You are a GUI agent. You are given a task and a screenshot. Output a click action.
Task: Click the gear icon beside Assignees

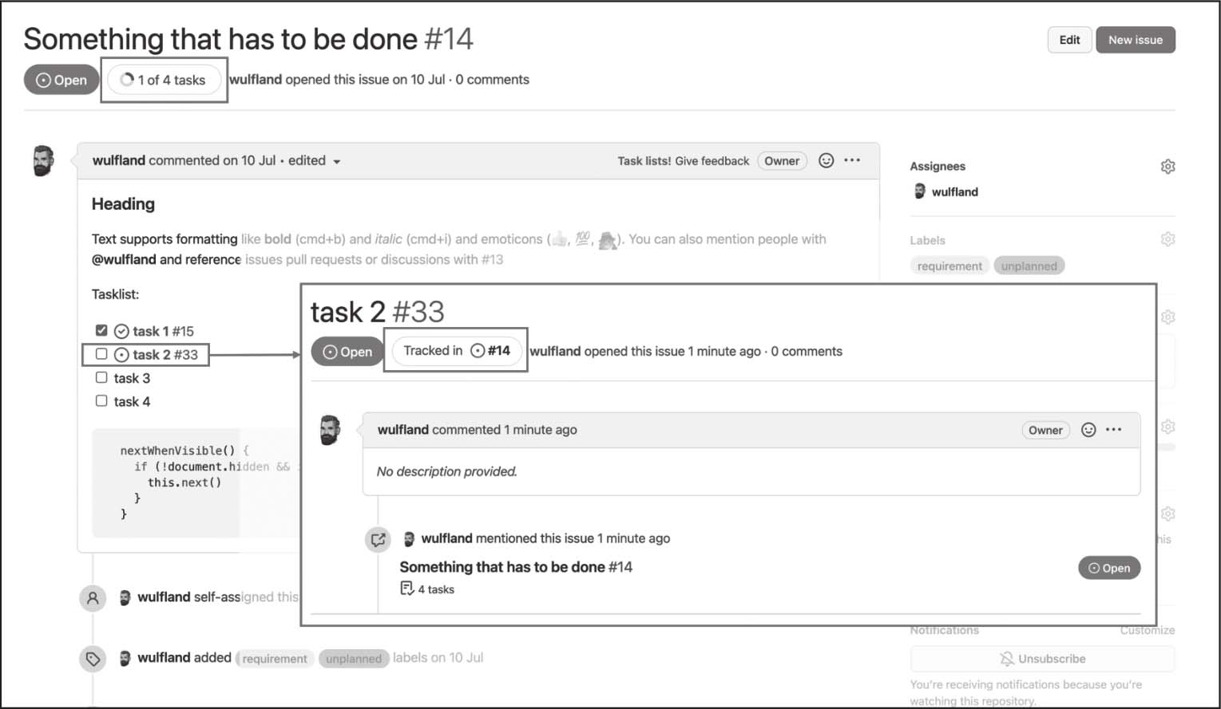pos(1167,166)
